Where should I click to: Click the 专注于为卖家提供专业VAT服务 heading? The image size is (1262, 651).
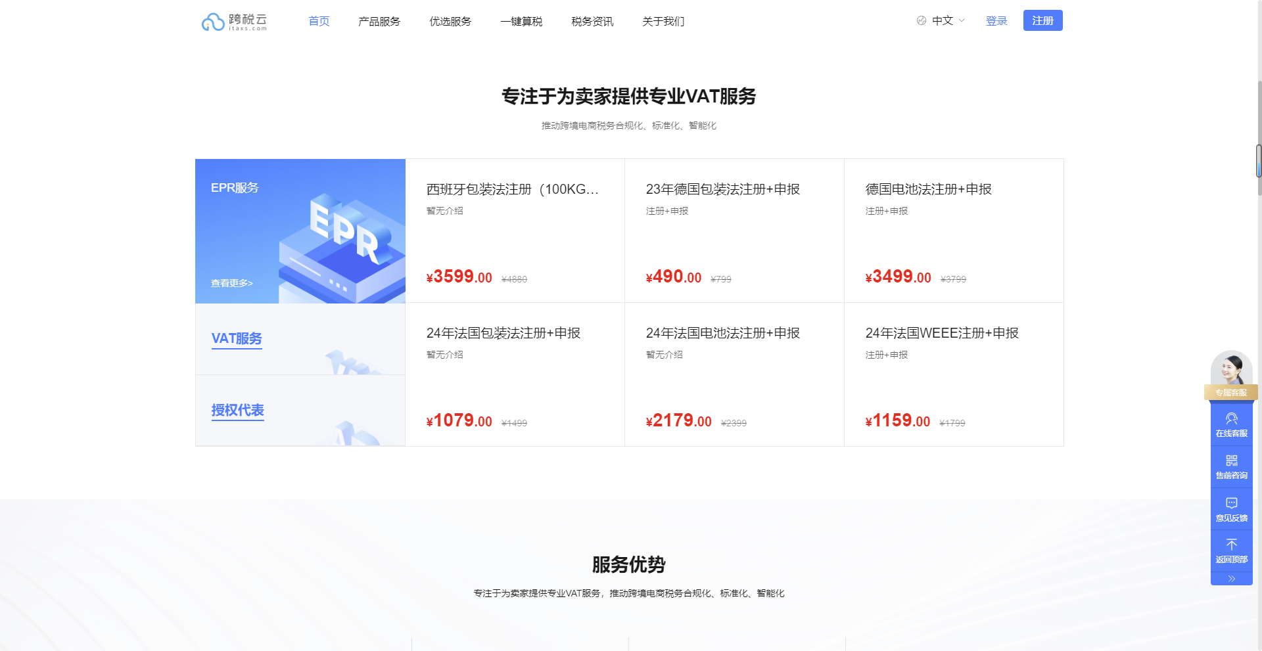coord(629,97)
